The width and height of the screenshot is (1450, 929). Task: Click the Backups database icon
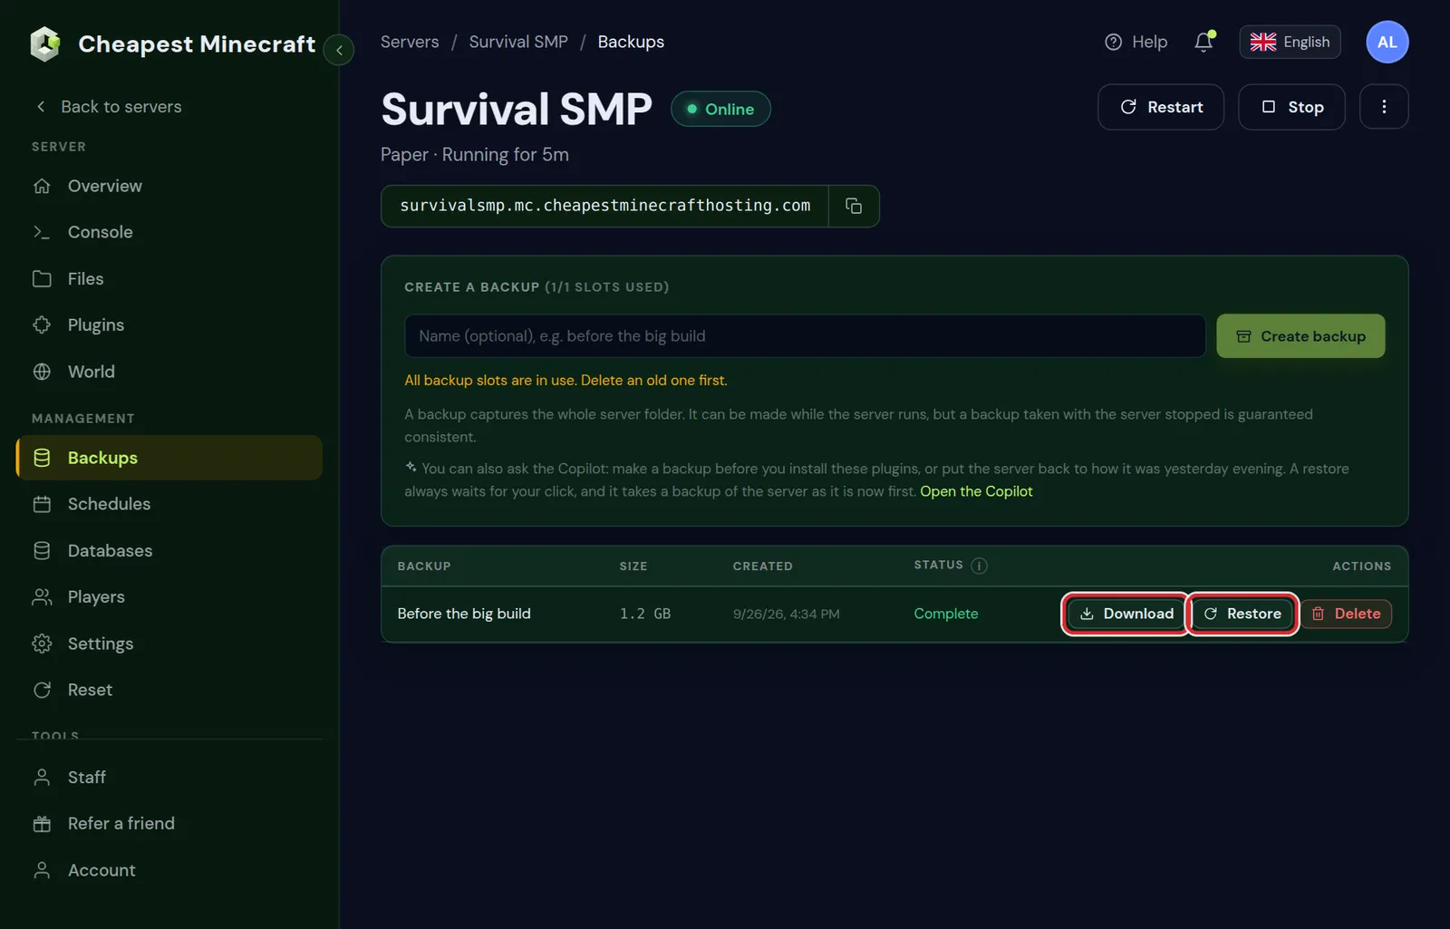click(x=42, y=458)
